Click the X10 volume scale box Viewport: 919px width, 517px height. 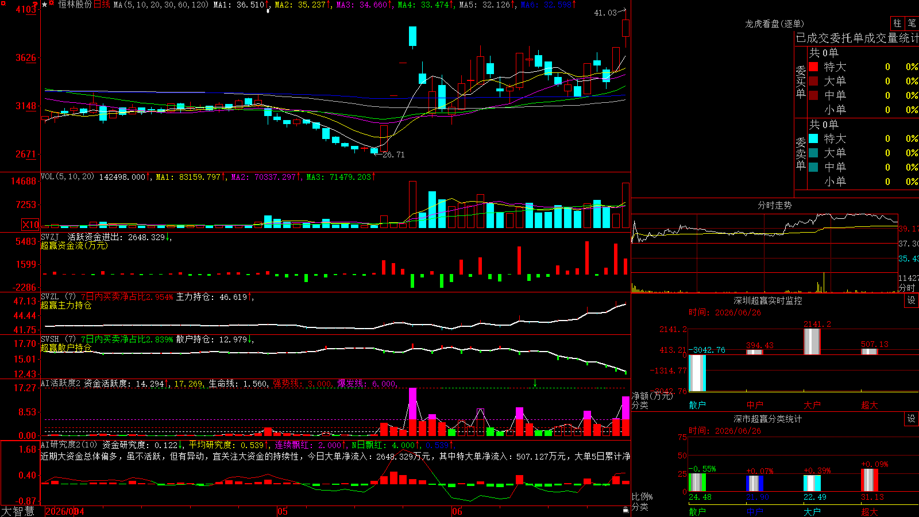coord(30,225)
